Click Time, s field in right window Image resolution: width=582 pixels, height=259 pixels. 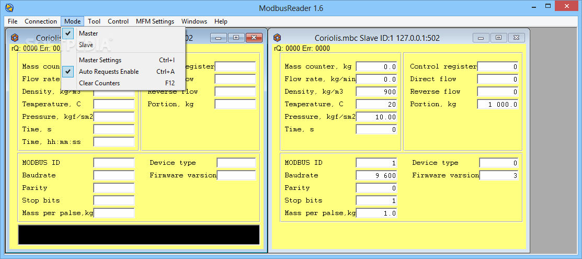(376, 130)
